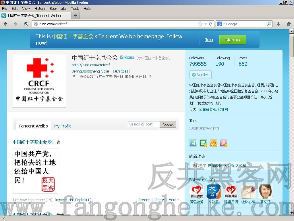Expand the More dropdown under the post

click(x=174, y=200)
